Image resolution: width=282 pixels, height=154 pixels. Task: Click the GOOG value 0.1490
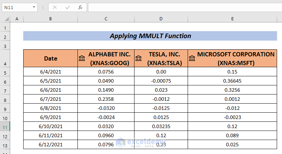coord(106,90)
